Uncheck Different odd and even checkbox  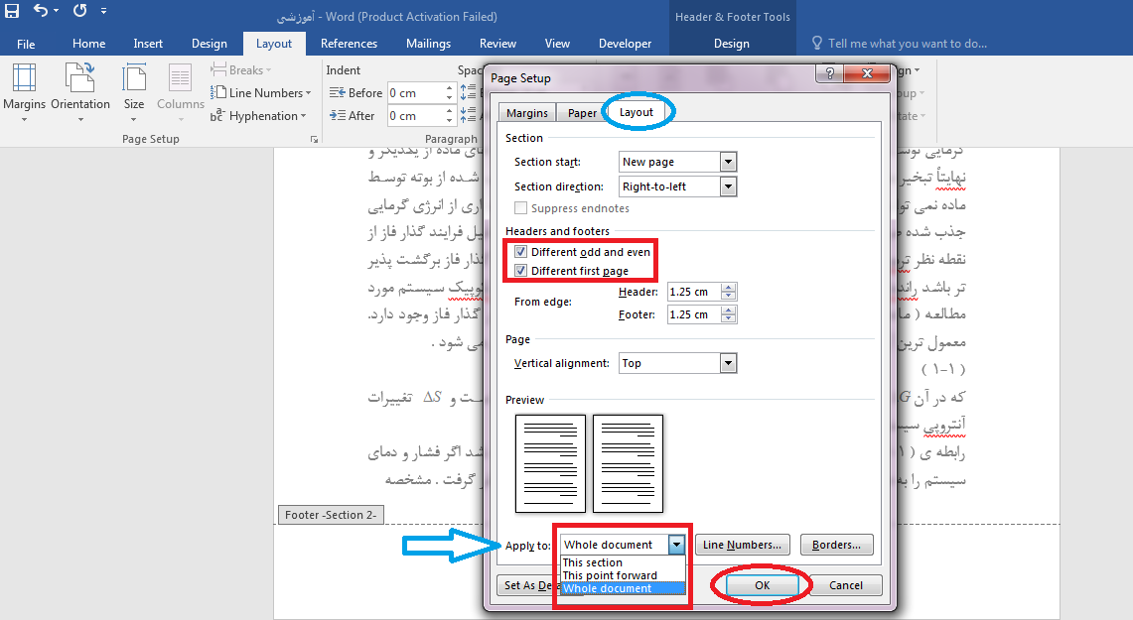pyautogui.click(x=521, y=253)
